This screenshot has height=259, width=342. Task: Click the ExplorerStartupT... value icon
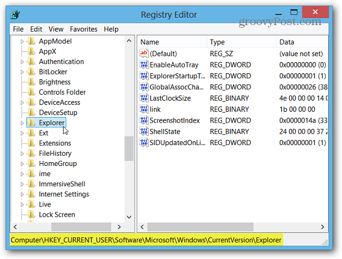(x=144, y=76)
